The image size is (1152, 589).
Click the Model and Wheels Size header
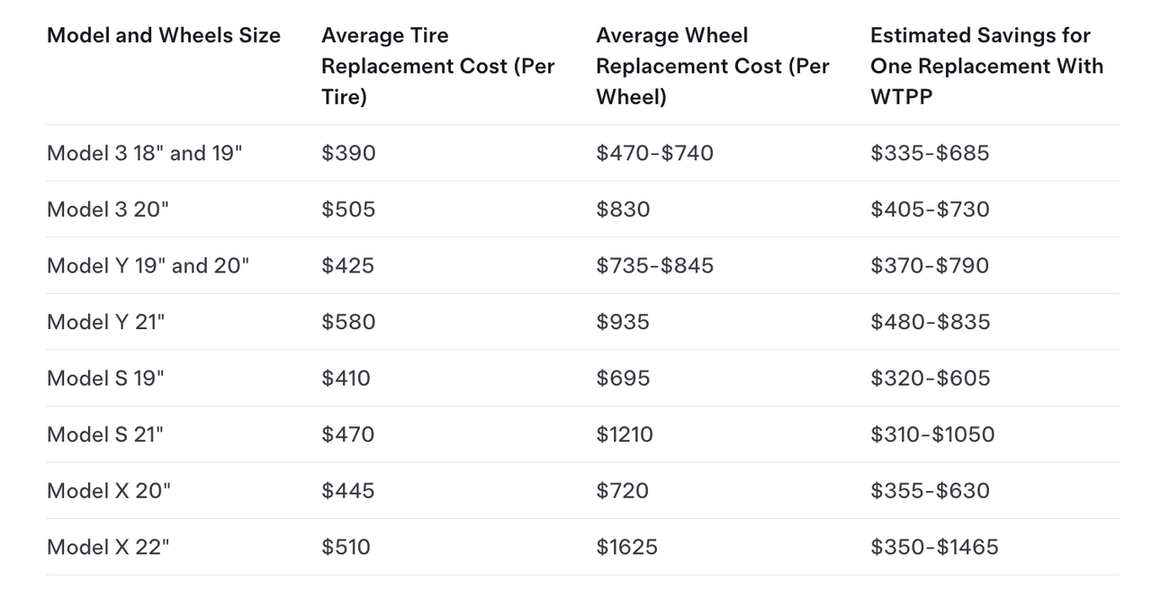[x=164, y=36]
